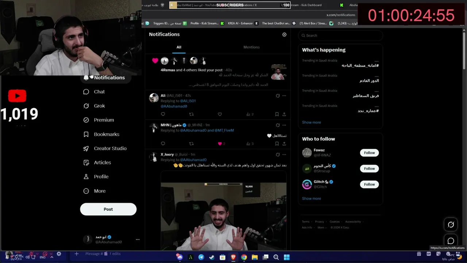The width and height of the screenshot is (467, 263).
Task: Open the floating chat messages button
Action: 451,241
